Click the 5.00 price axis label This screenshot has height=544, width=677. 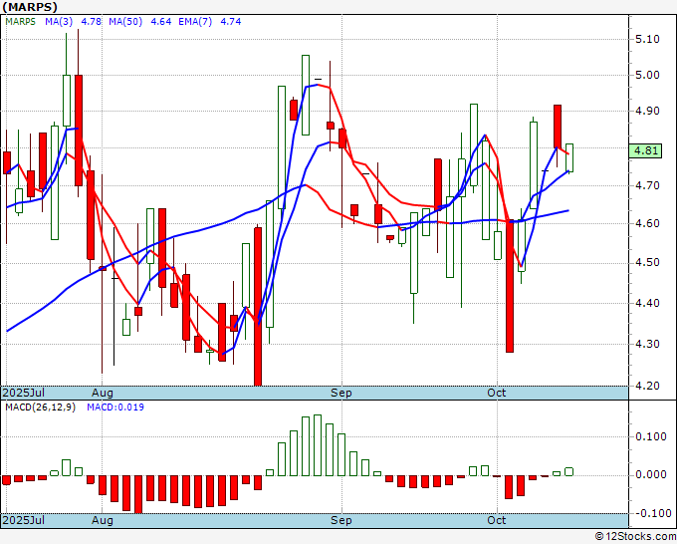click(648, 75)
